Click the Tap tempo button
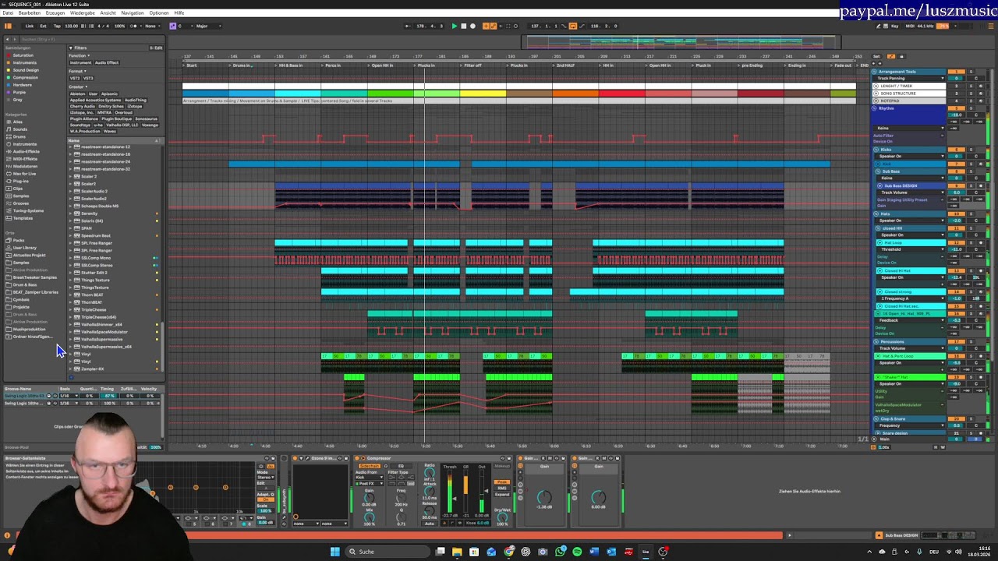Viewport: 998px width, 561px height. click(58, 26)
